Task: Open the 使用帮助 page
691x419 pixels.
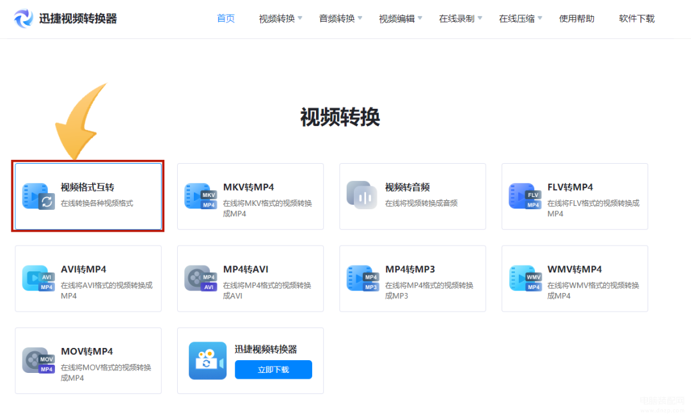Action: pyautogui.click(x=577, y=19)
